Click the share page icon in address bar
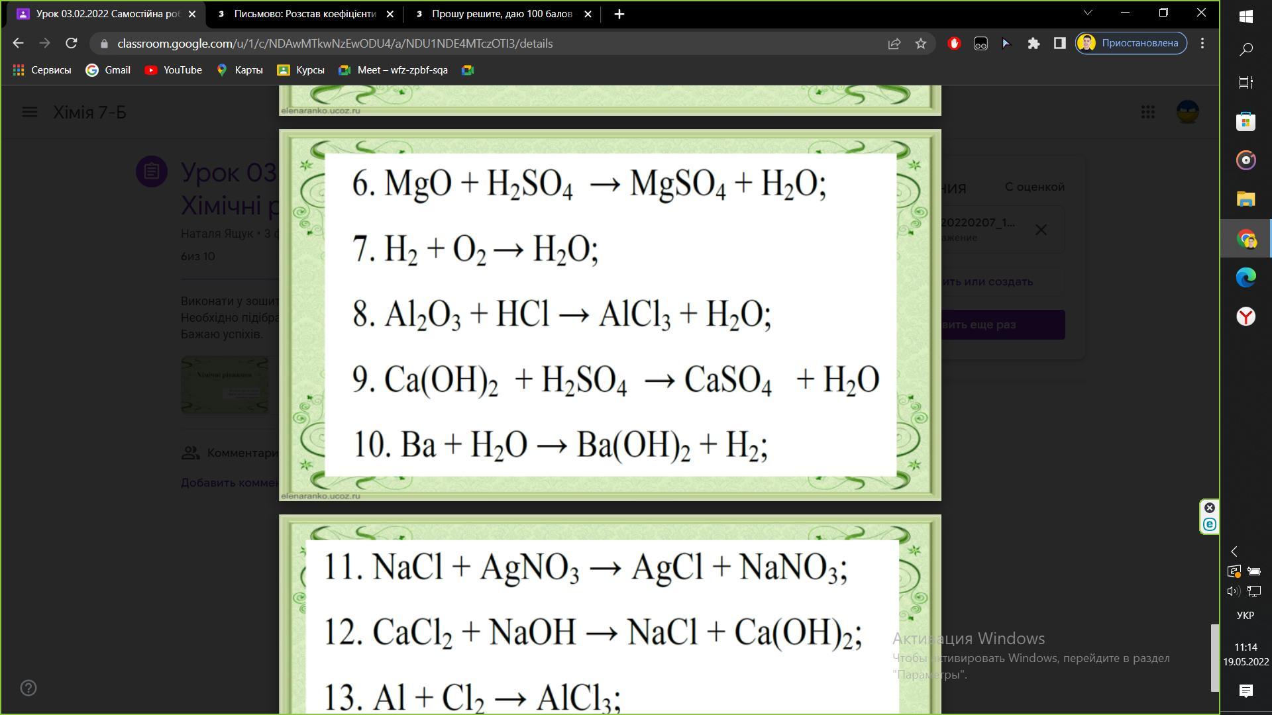 point(894,44)
